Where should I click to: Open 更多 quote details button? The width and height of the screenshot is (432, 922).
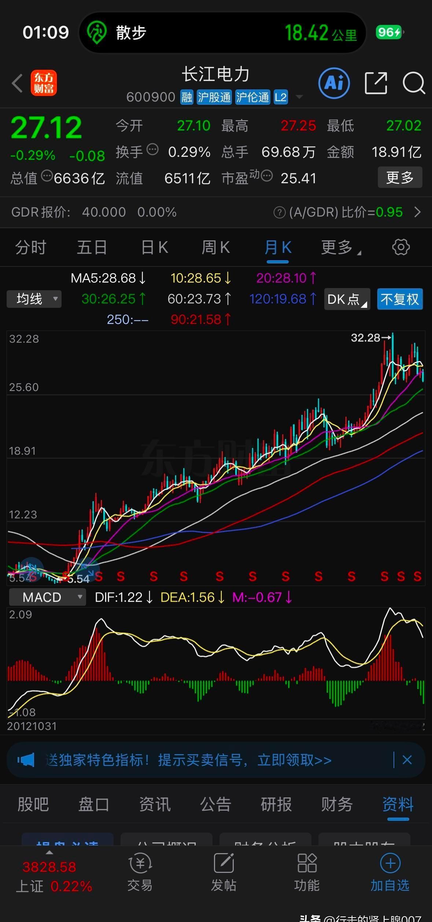pyautogui.click(x=400, y=177)
